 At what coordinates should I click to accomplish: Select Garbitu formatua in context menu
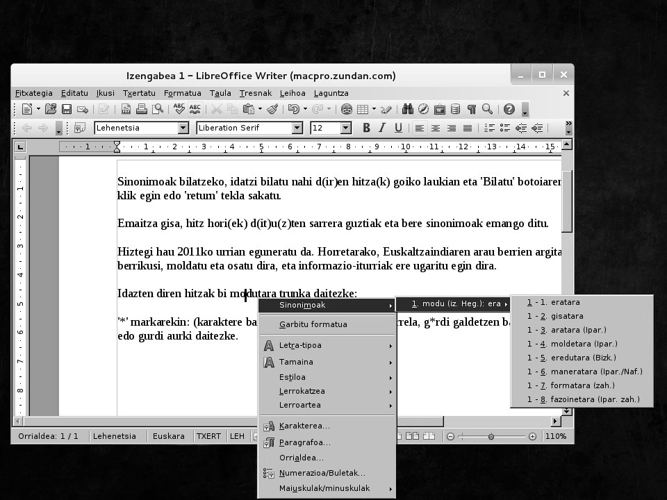tap(327, 324)
